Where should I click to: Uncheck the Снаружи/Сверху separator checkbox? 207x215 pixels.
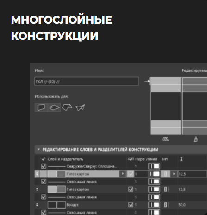(x=44, y=166)
